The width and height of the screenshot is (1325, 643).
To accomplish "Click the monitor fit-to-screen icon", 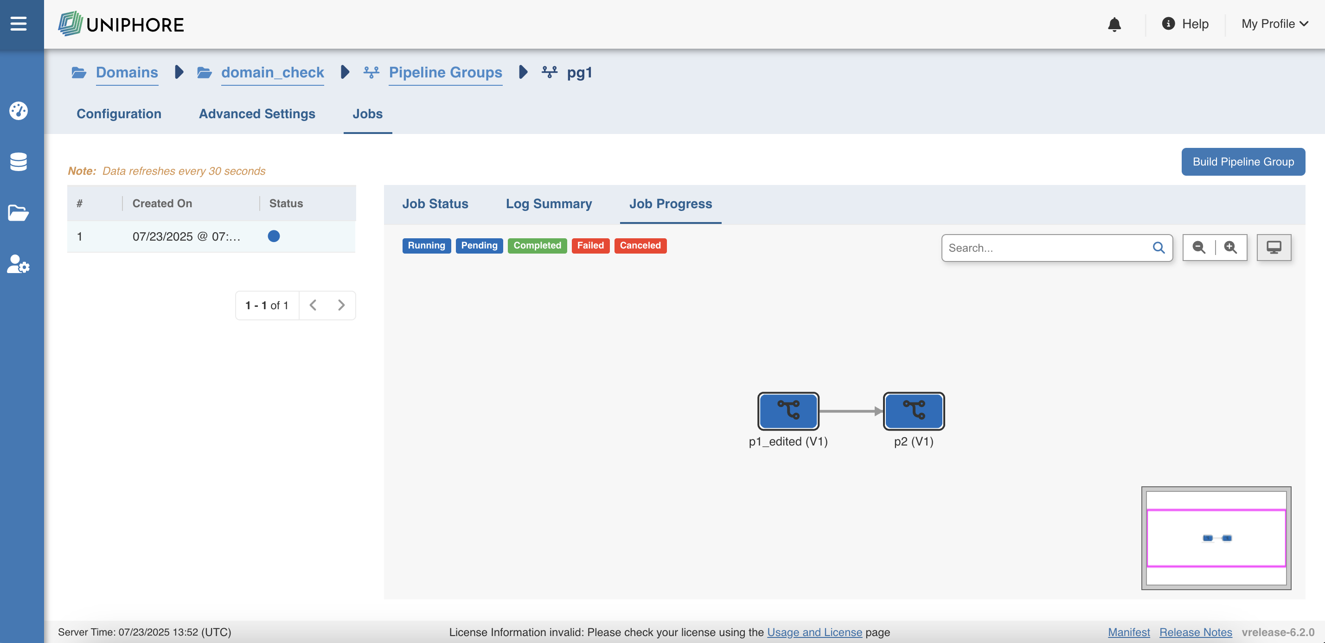I will point(1274,247).
